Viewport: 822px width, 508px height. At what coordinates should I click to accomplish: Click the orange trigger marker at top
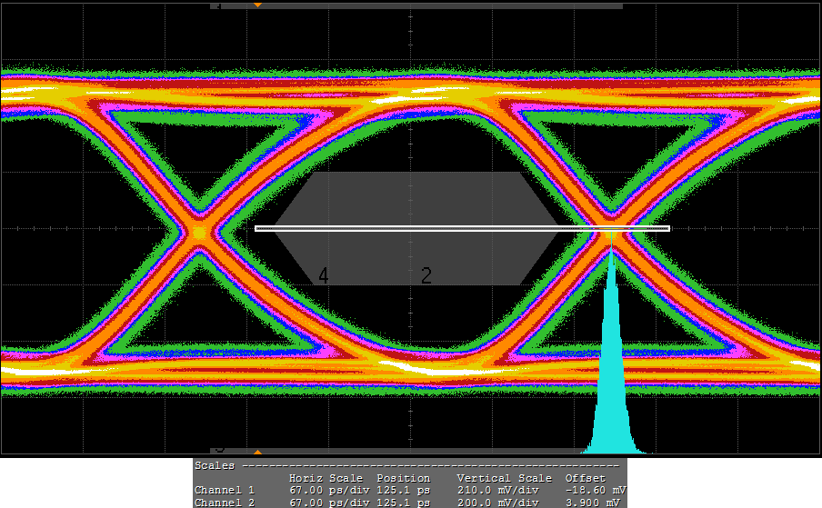[x=257, y=5]
